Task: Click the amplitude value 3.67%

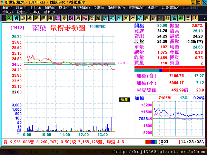Action: click(197, 25)
